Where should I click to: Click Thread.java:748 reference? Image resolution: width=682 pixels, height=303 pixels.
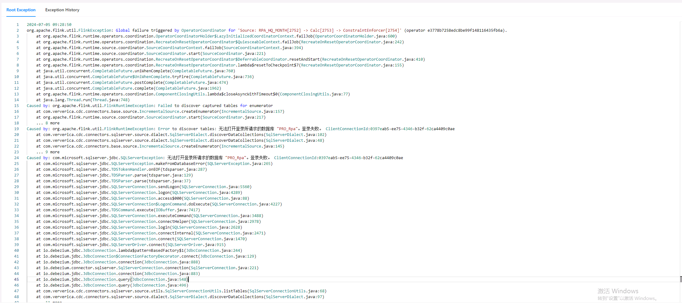pyautogui.click(x=110, y=100)
